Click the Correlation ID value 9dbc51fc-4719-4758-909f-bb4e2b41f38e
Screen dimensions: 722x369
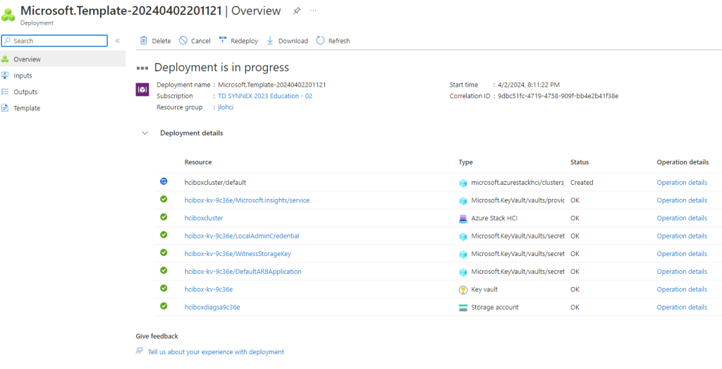[558, 96]
